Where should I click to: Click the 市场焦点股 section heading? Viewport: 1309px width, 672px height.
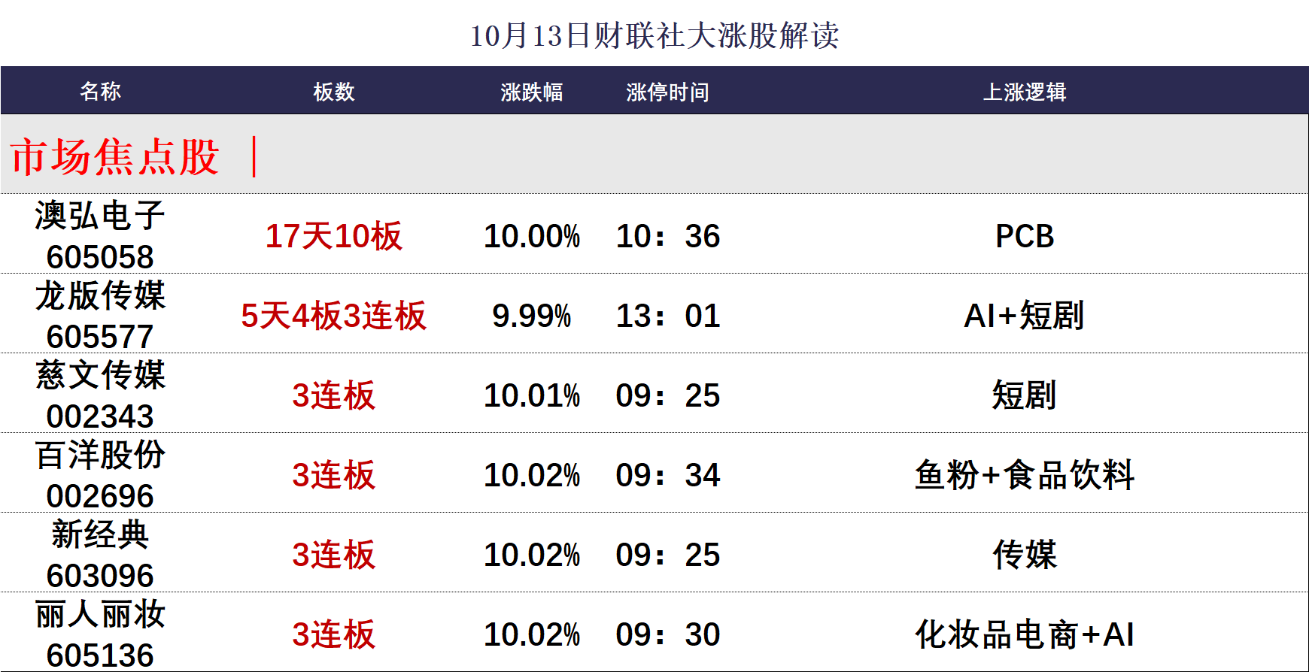pyautogui.click(x=115, y=157)
